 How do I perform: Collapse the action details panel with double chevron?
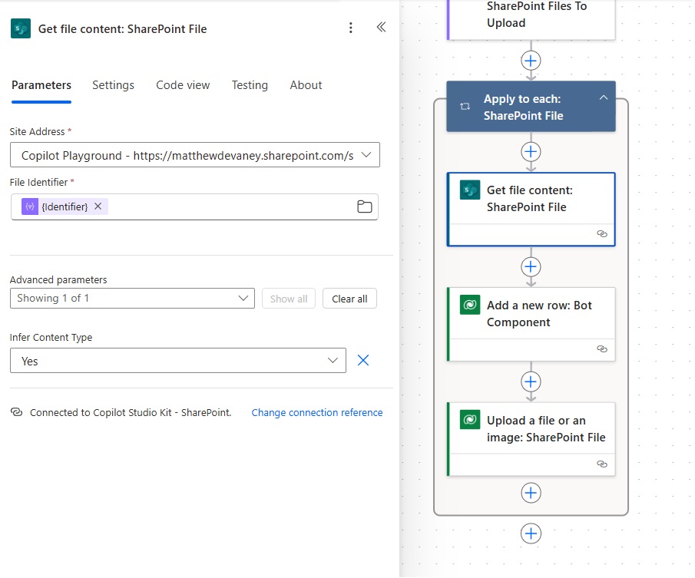pyautogui.click(x=381, y=28)
